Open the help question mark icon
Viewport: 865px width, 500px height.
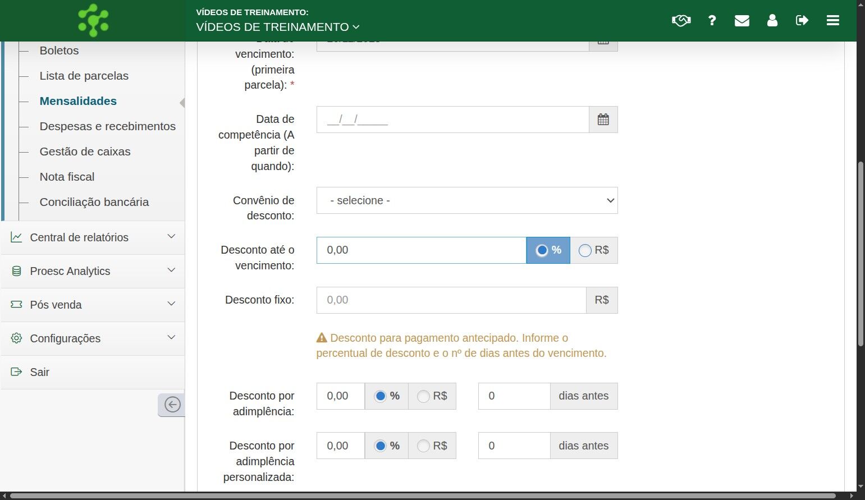click(x=712, y=21)
